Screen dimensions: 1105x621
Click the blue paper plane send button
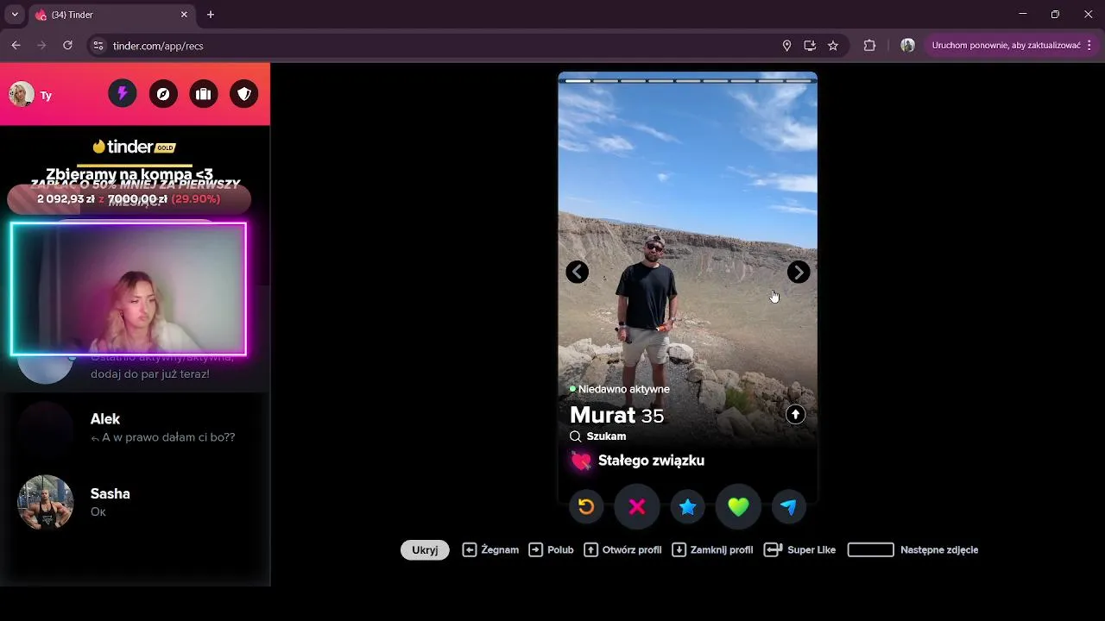(789, 507)
